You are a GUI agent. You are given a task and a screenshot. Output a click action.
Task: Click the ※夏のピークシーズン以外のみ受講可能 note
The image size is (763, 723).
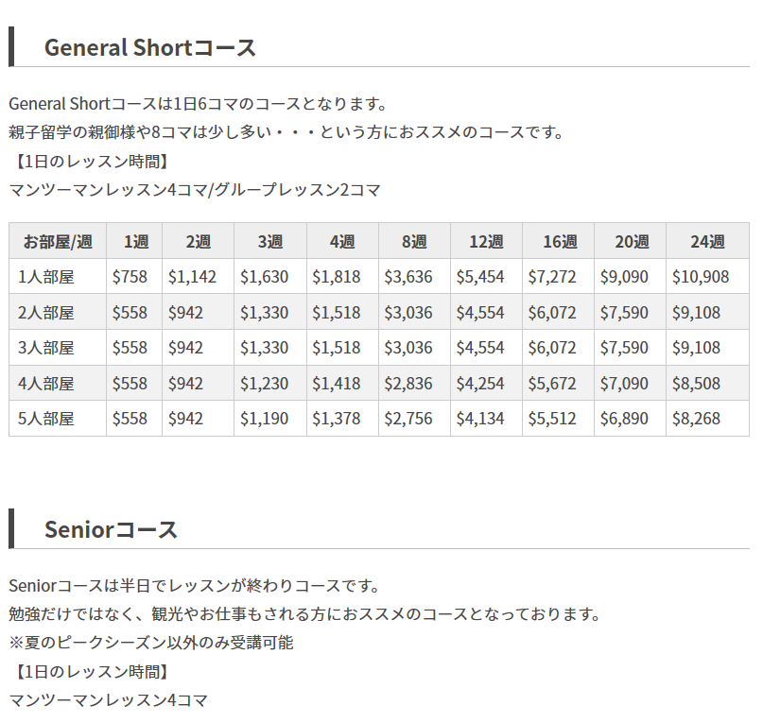point(151,643)
